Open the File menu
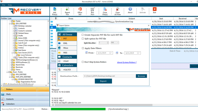The width and height of the screenshot is (198, 111). (4, 5)
